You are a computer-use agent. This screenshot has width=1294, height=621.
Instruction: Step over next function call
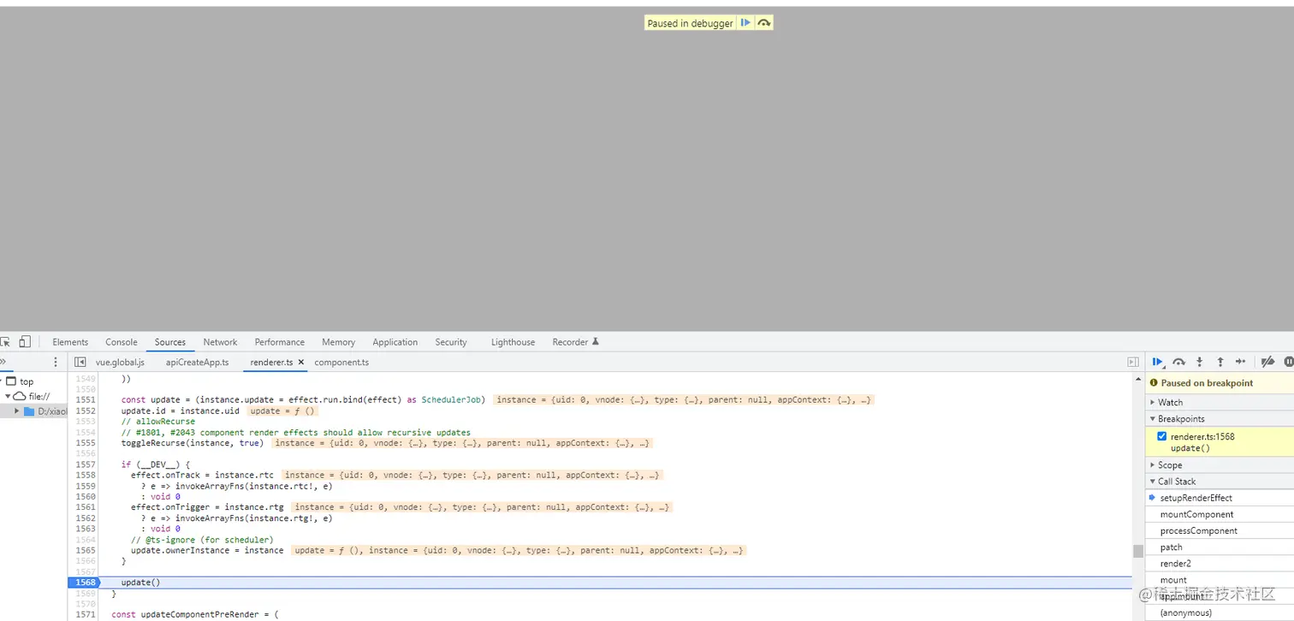pos(1178,362)
